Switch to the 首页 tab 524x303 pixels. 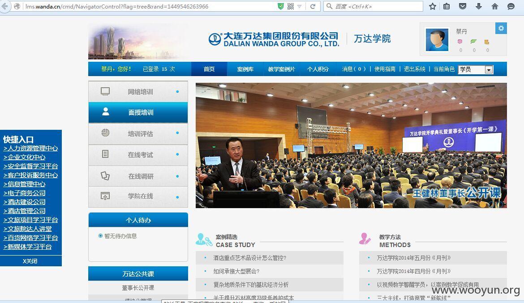click(x=209, y=69)
